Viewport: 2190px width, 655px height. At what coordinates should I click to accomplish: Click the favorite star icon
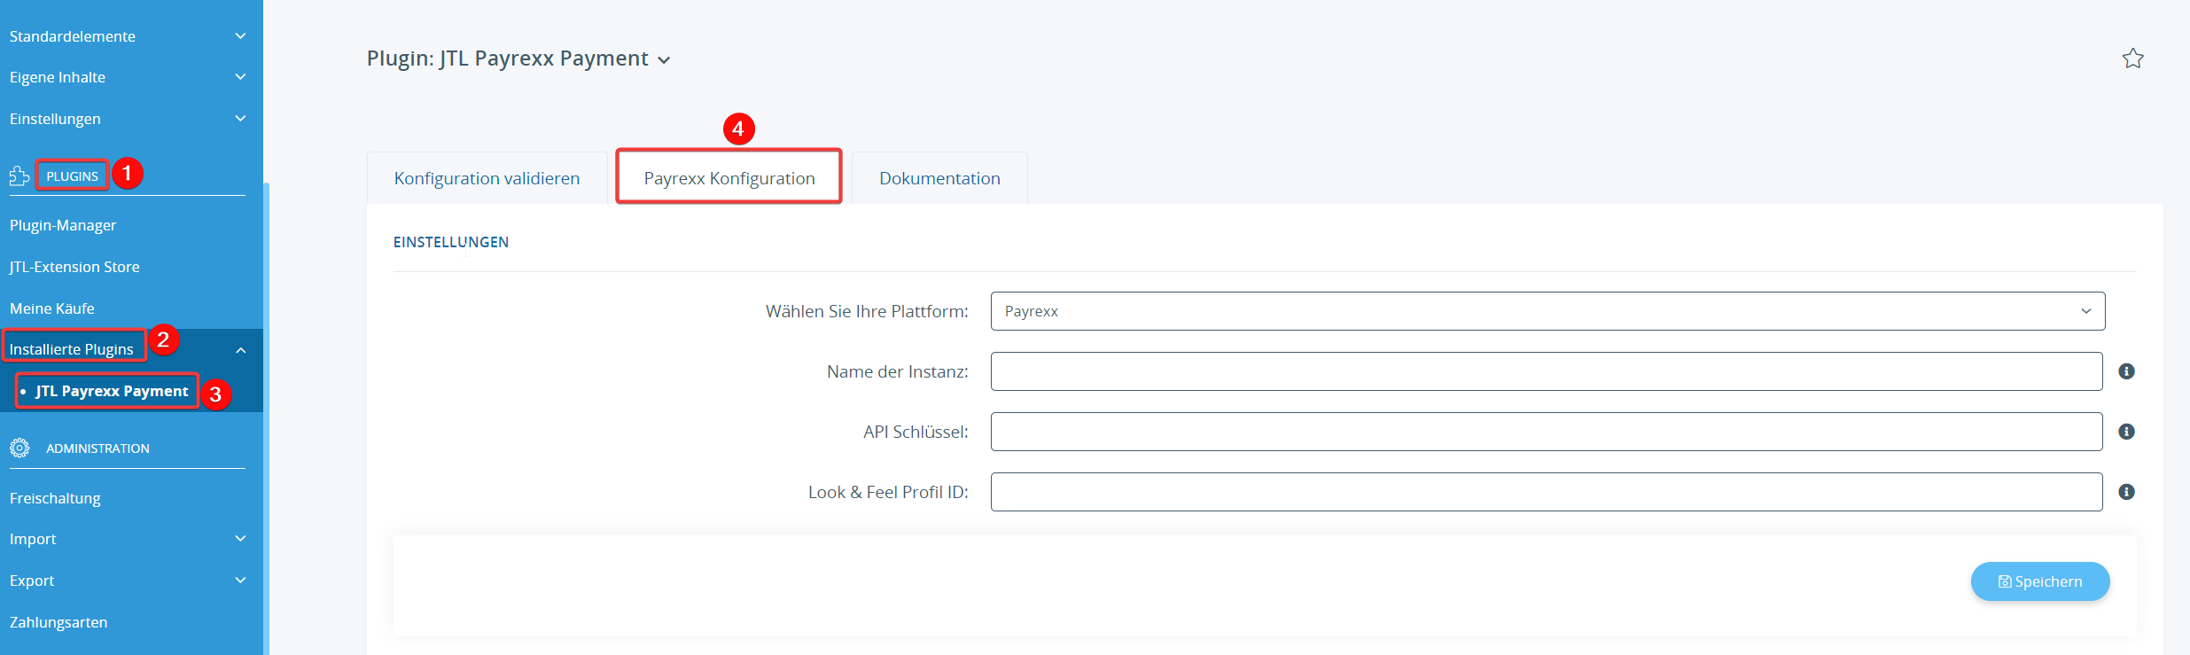2132,58
